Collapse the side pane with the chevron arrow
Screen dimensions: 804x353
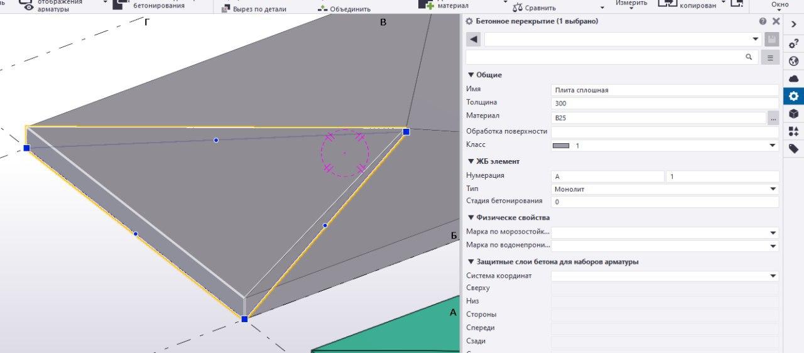(794, 24)
